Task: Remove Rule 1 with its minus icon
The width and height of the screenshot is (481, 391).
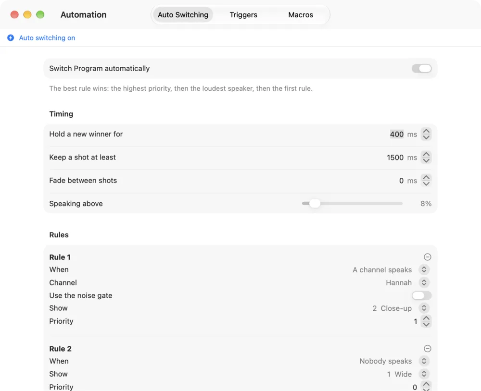Action: point(427,257)
